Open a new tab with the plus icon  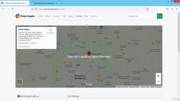[62, 3]
